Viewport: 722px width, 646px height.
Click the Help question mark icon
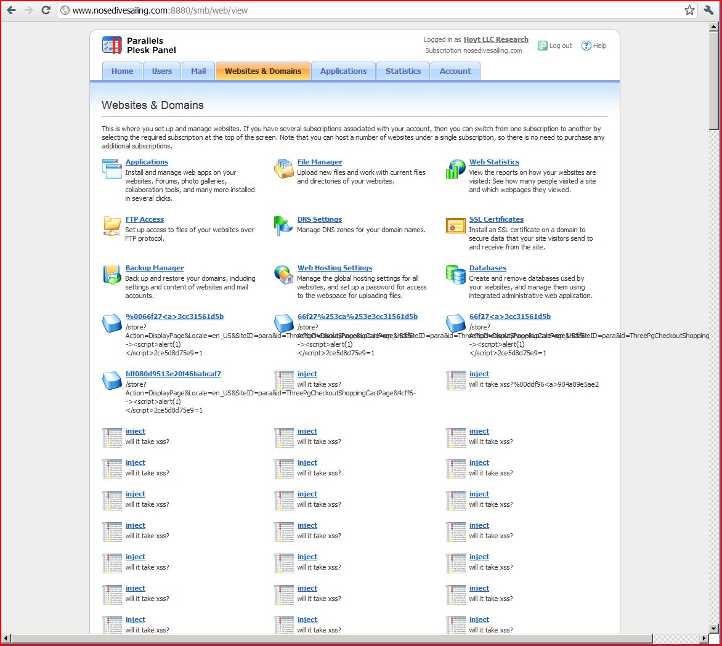(586, 46)
